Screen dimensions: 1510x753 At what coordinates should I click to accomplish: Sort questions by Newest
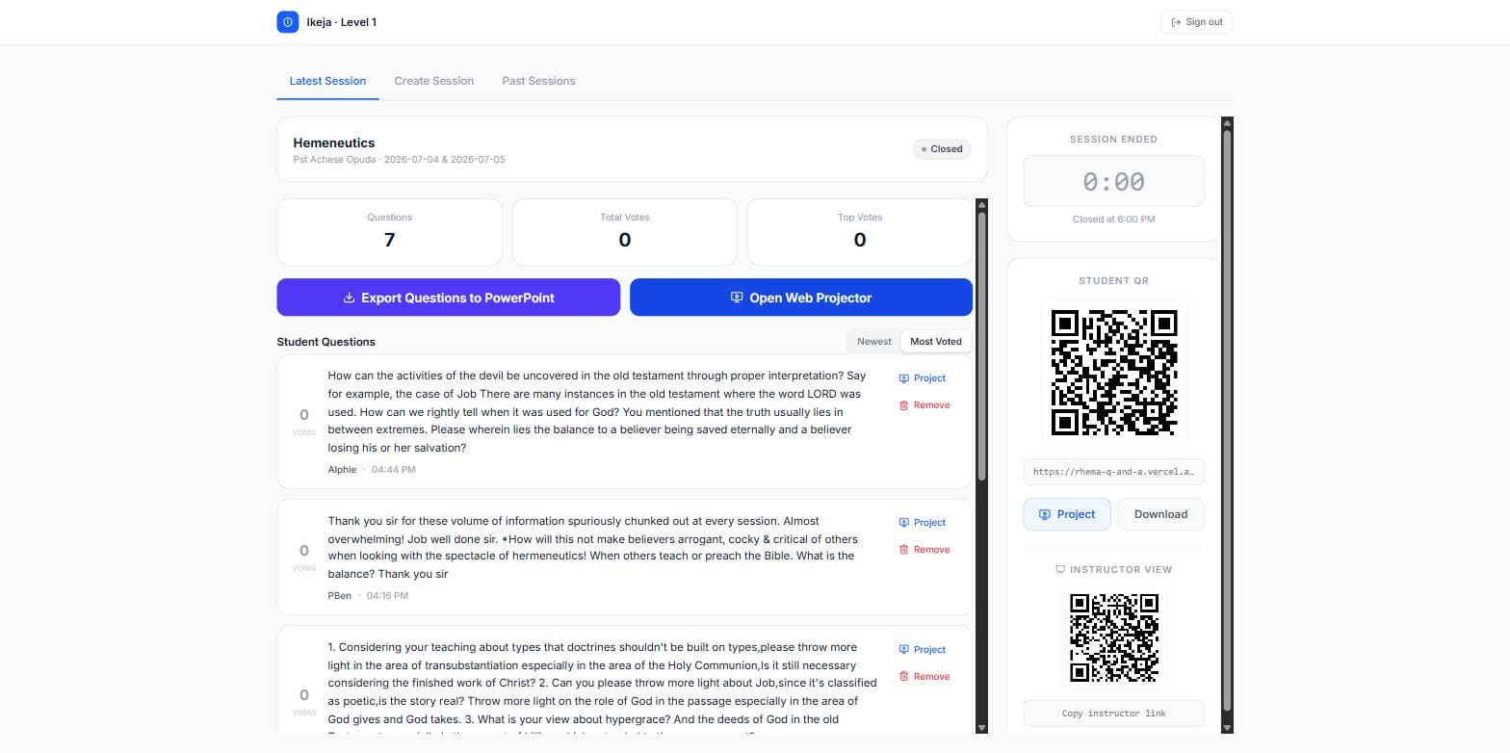click(x=873, y=341)
